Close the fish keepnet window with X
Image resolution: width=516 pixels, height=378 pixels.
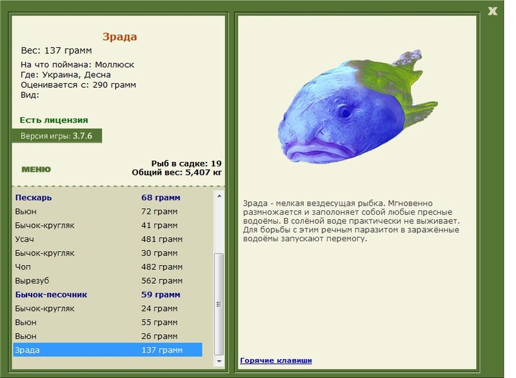[492, 11]
